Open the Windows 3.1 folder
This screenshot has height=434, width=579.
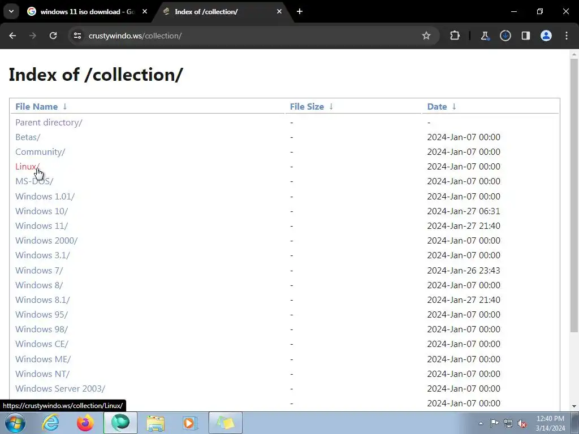(42, 255)
